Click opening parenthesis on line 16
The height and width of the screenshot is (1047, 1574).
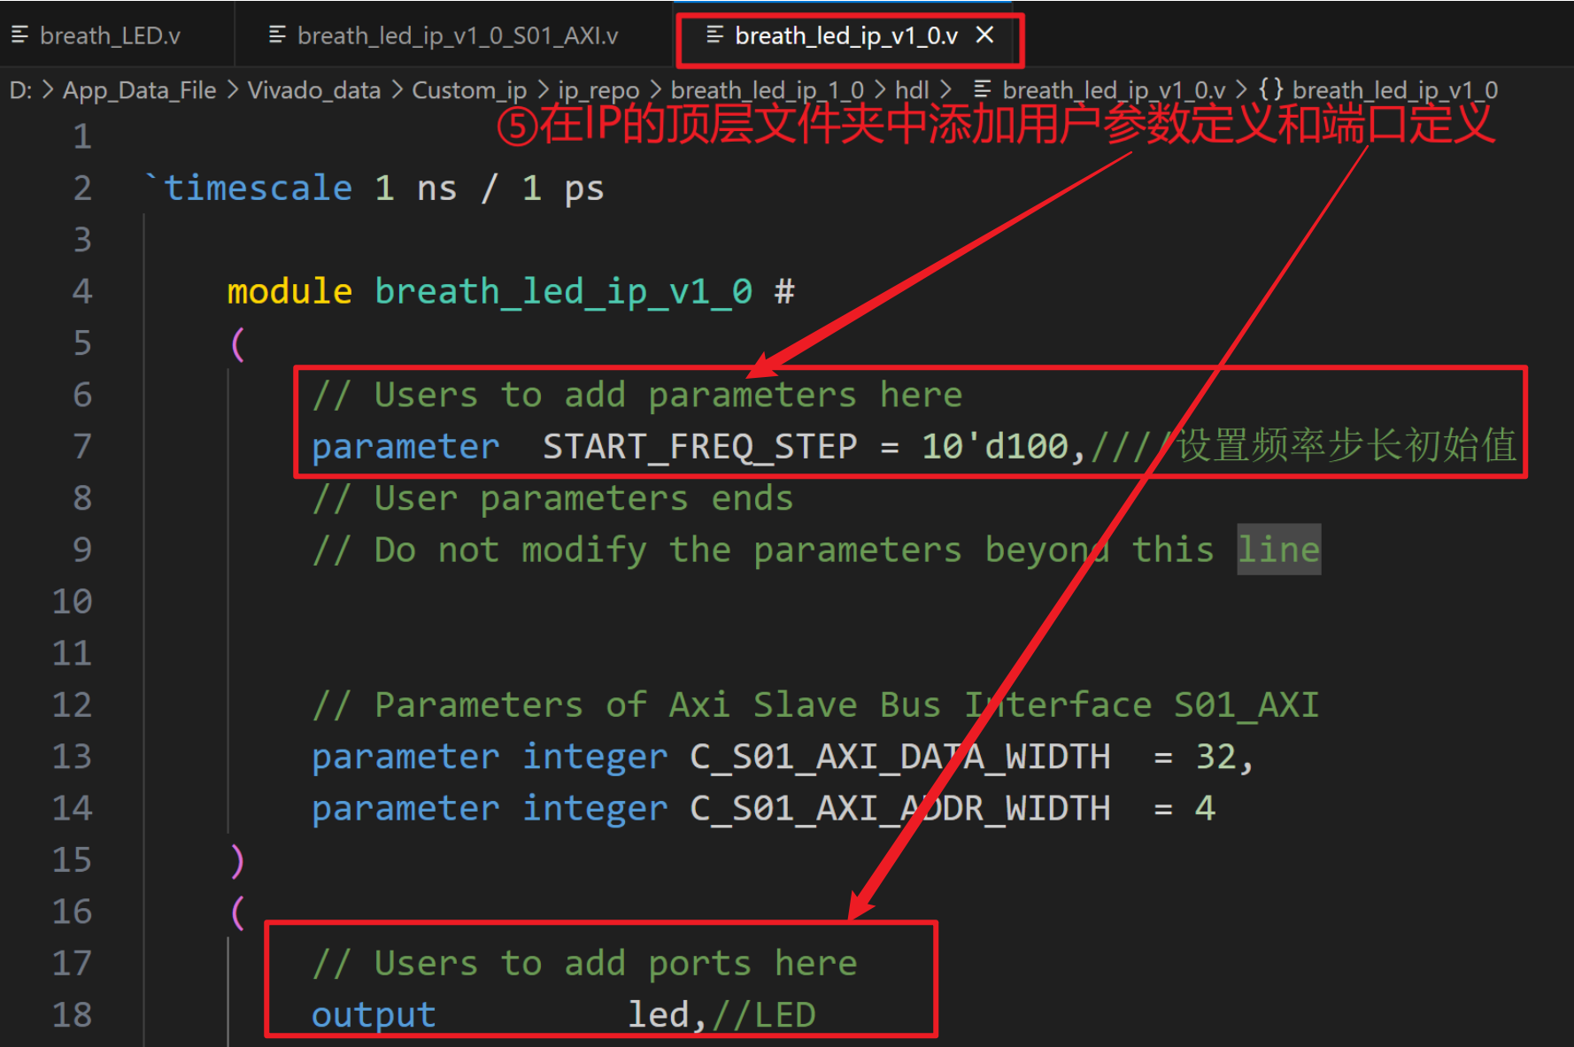click(x=236, y=912)
